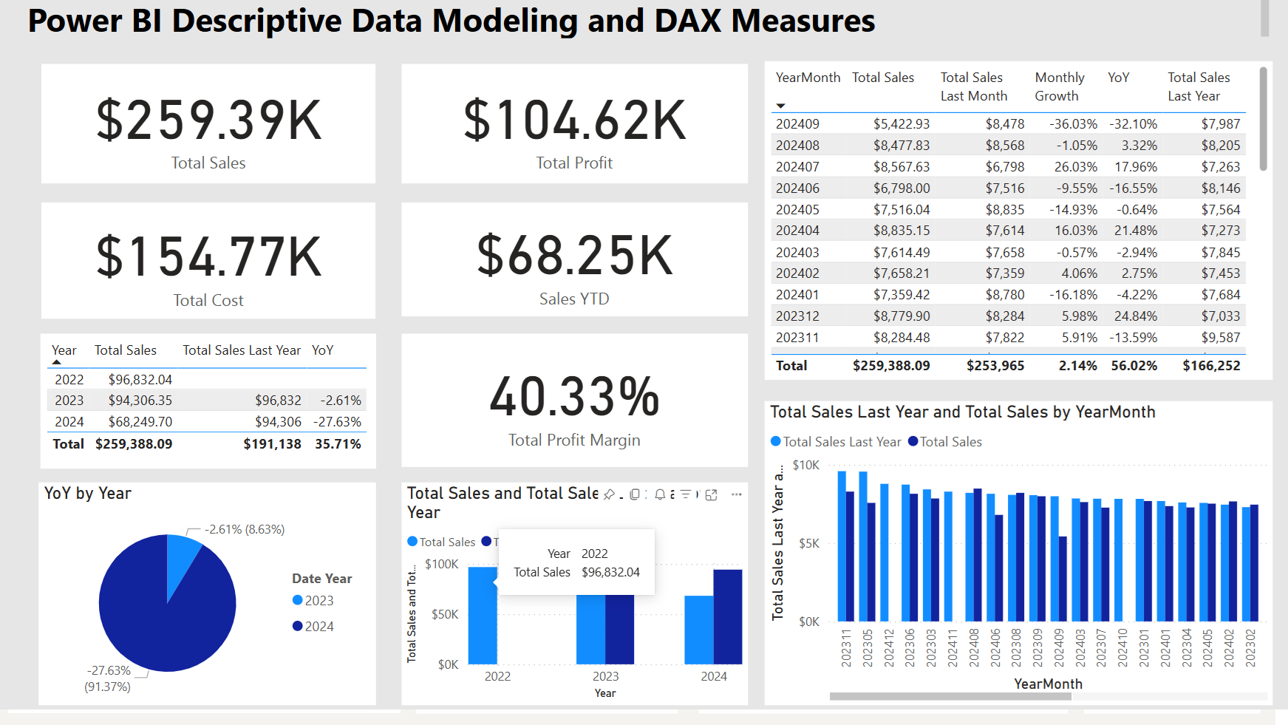Image resolution: width=1288 pixels, height=725 pixels.
Task: Sort by Total Sales Last Year in monthly table
Action: click(x=1198, y=86)
